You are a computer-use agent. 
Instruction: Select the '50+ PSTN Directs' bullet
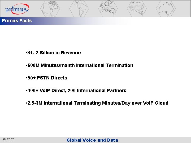pos(46,78)
